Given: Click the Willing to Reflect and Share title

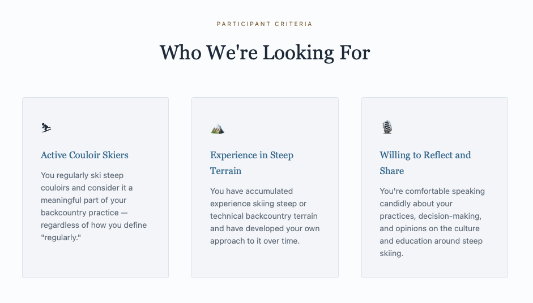Looking at the screenshot, I should 425,163.
